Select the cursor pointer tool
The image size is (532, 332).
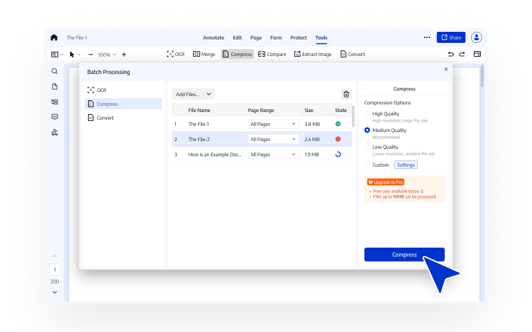point(71,55)
